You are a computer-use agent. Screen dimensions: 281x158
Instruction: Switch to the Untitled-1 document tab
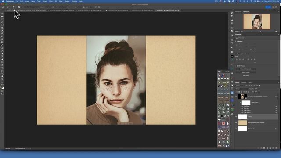pyautogui.click(x=168, y=11)
